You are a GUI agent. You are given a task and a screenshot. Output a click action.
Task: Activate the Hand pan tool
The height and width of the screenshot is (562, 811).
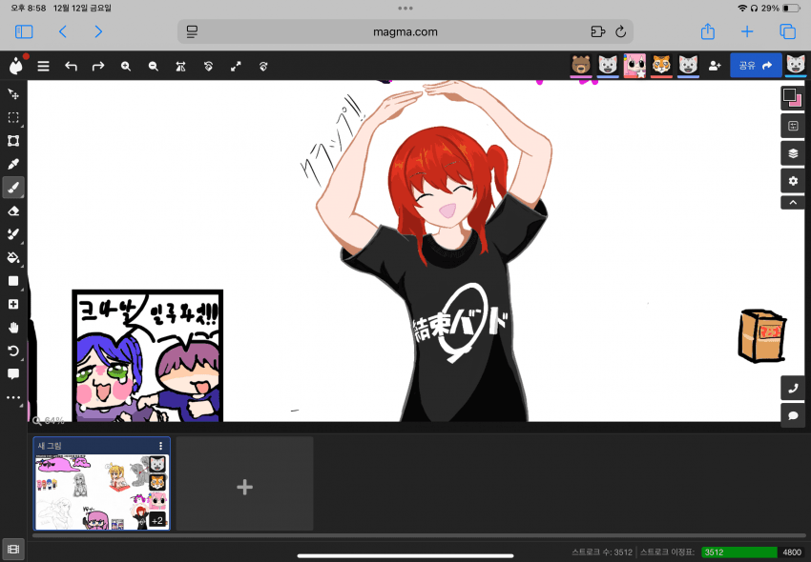[13, 328]
